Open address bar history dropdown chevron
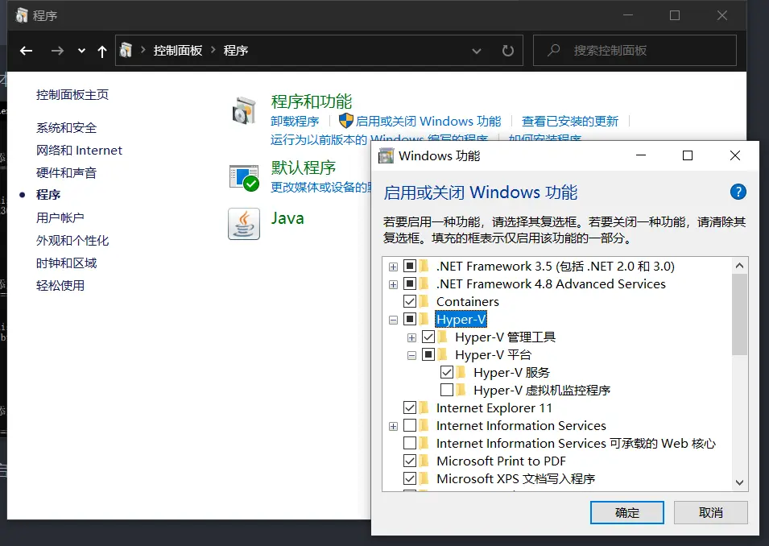Screen dimensions: 769x546 [476, 51]
